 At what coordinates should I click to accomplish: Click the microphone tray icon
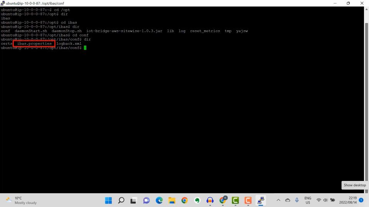[297, 200]
